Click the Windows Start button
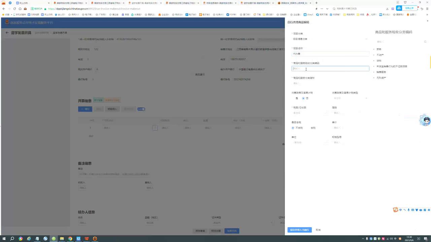Screen dimensions: 431x242 click(4, 239)
